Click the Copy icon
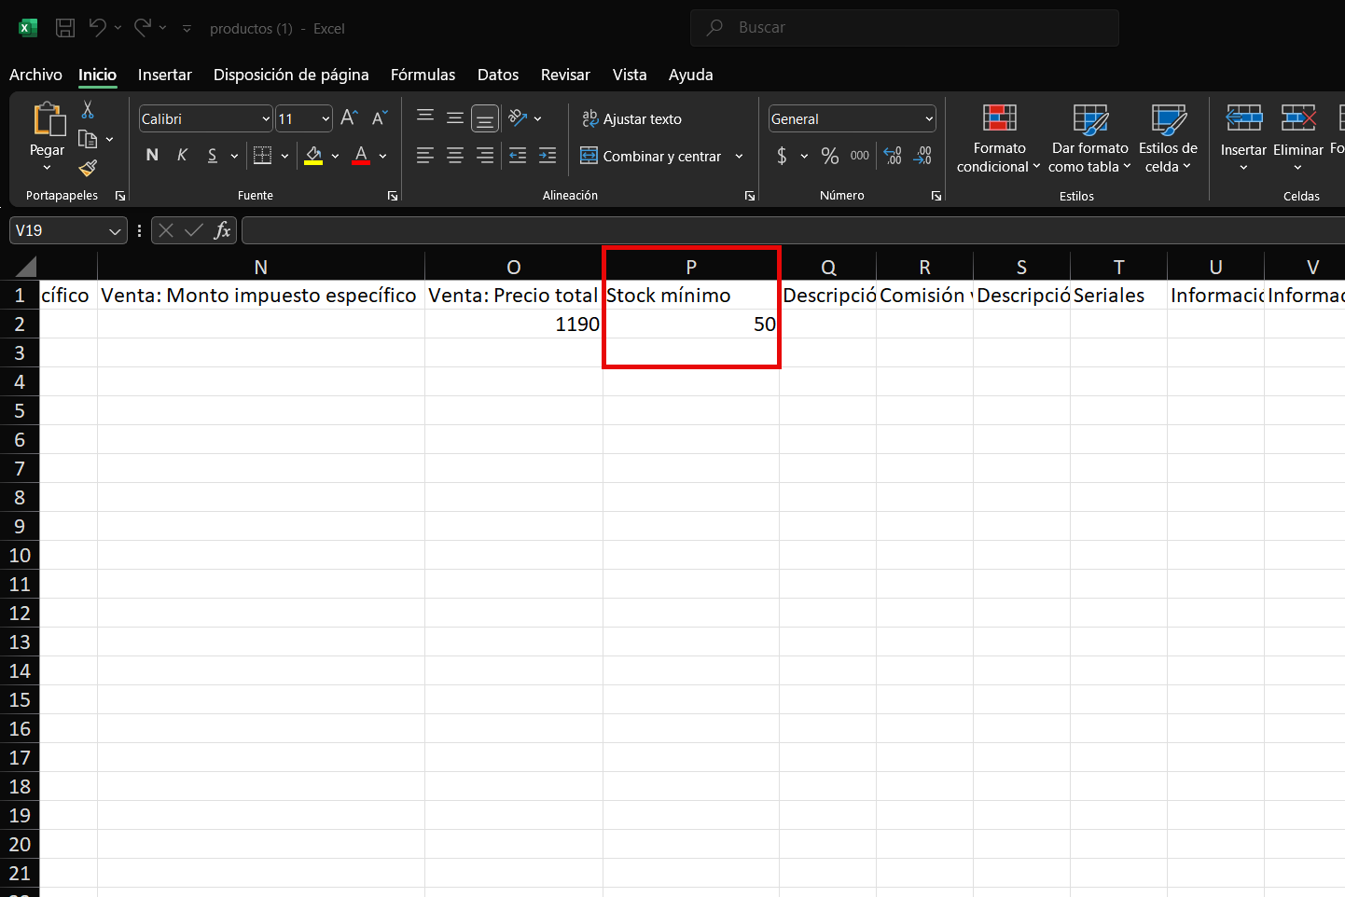 click(x=88, y=139)
